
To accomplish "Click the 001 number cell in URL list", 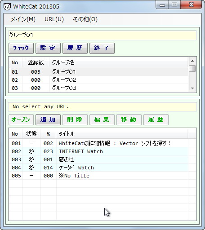I will click(16, 143).
